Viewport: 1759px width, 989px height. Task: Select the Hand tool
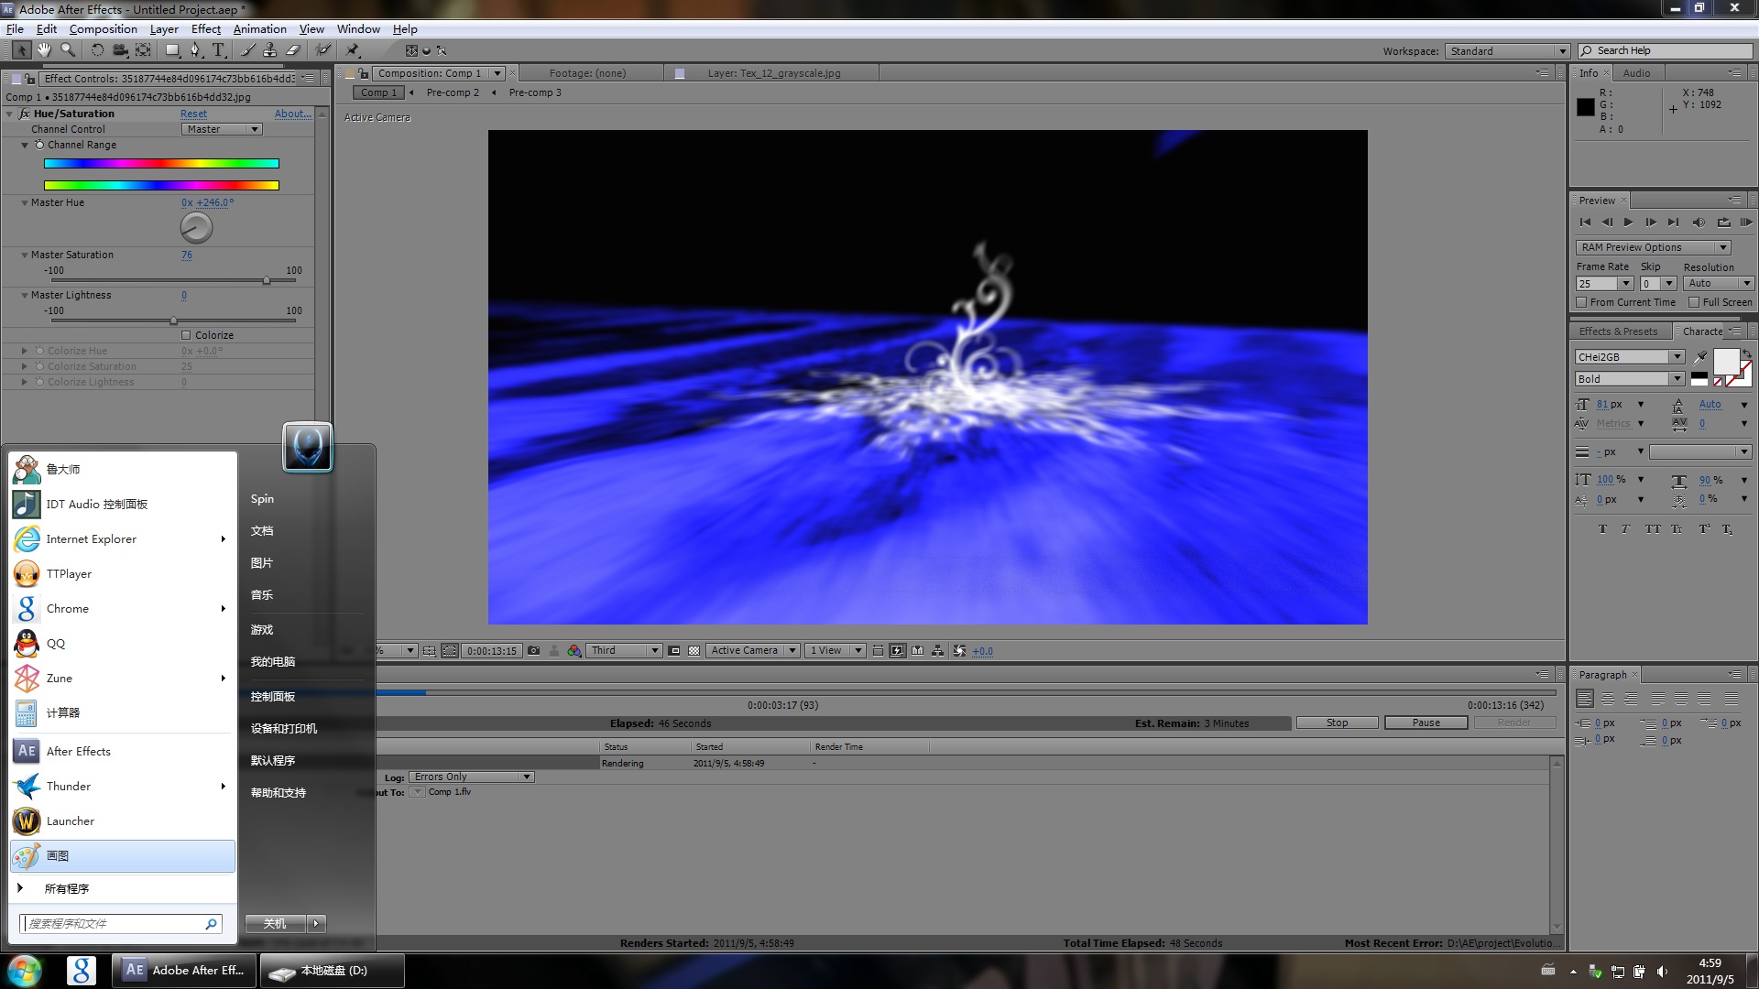pos(44,50)
